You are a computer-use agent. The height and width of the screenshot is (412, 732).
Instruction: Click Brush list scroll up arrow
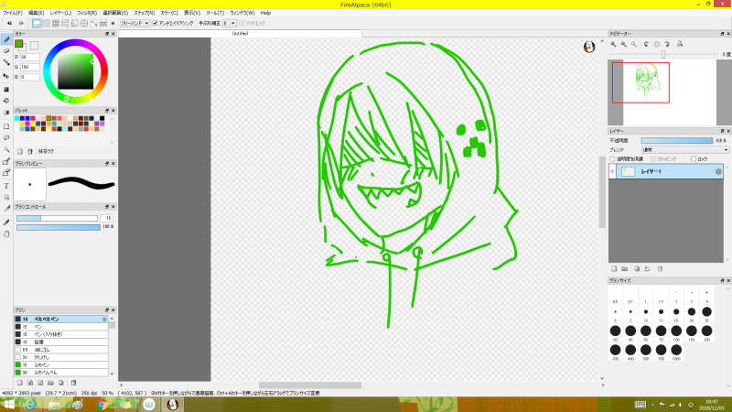point(112,319)
